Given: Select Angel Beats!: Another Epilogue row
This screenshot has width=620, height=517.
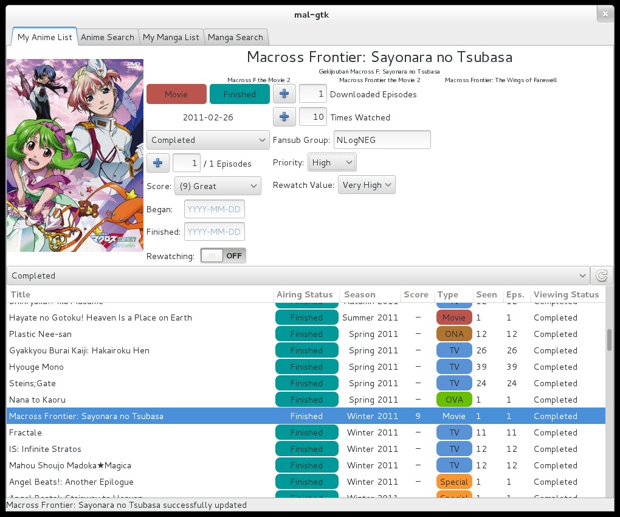Looking at the screenshot, I should coord(306,482).
